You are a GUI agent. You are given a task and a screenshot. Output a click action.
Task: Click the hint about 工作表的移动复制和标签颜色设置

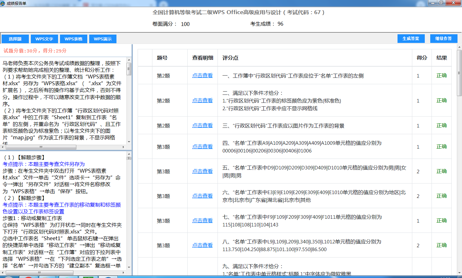62,208
